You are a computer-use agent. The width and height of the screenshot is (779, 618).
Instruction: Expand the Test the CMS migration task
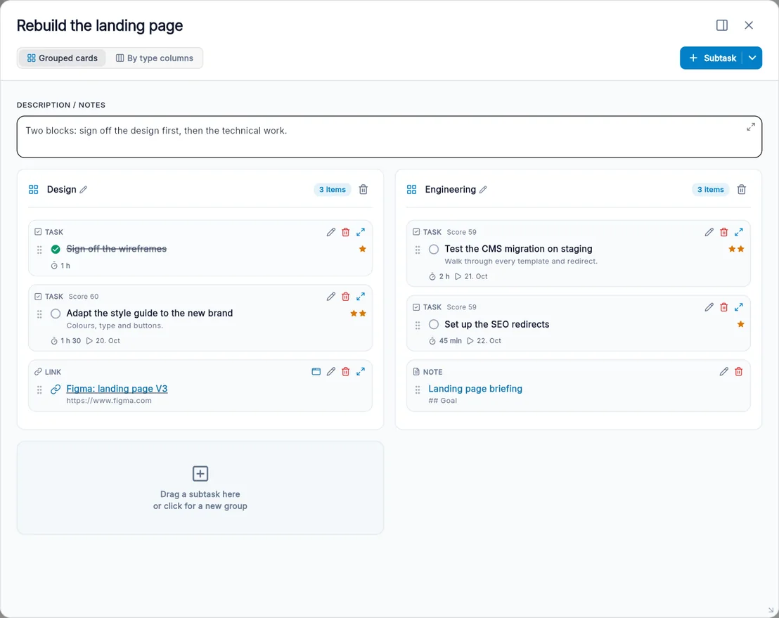pos(739,232)
